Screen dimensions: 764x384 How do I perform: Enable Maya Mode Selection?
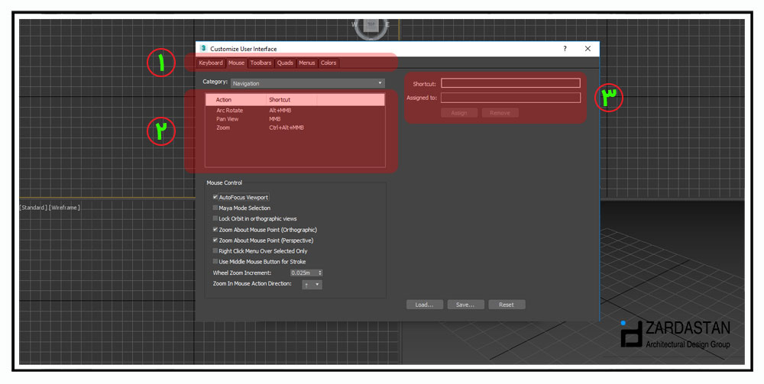point(215,208)
